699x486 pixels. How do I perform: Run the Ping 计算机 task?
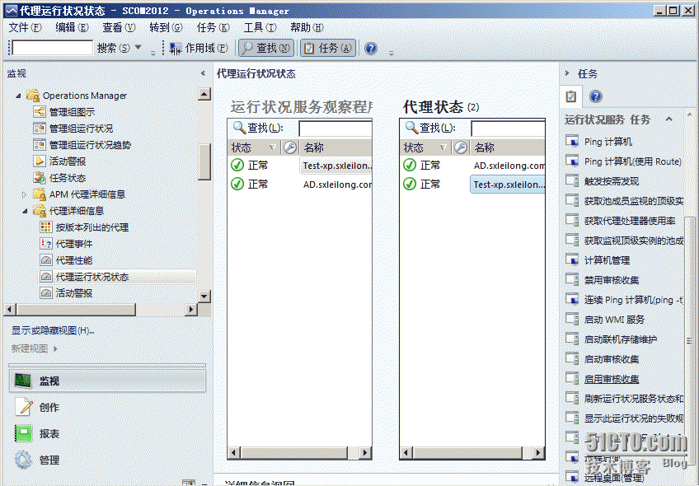click(x=608, y=142)
